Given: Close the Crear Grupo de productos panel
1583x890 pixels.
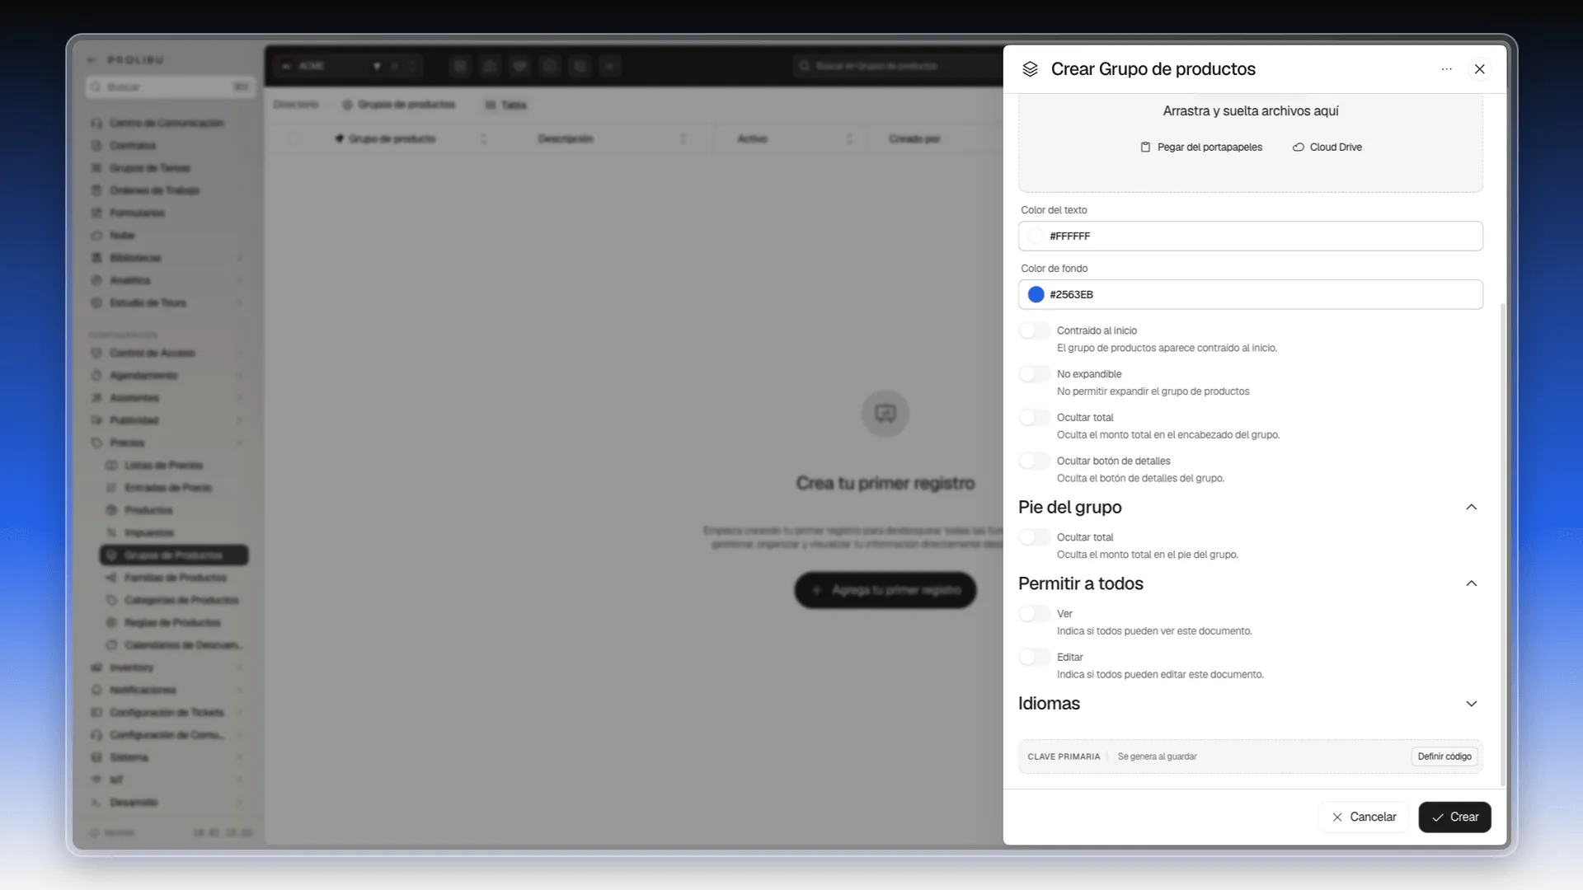Looking at the screenshot, I should tap(1479, 69).
